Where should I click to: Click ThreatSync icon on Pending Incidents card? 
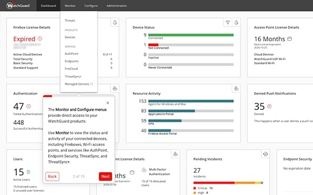coord(265,154)
